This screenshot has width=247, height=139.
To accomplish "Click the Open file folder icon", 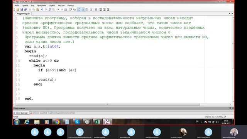I will click(x=18, y=10).
